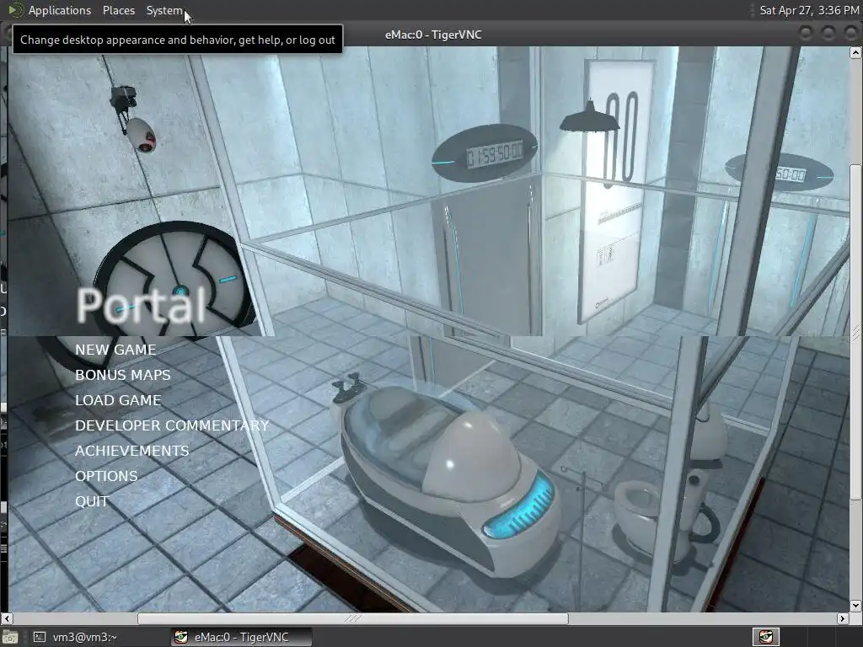Open Developer Commentary option
Image resolution: width=863 pixels, height=647 pixels.
172,425
